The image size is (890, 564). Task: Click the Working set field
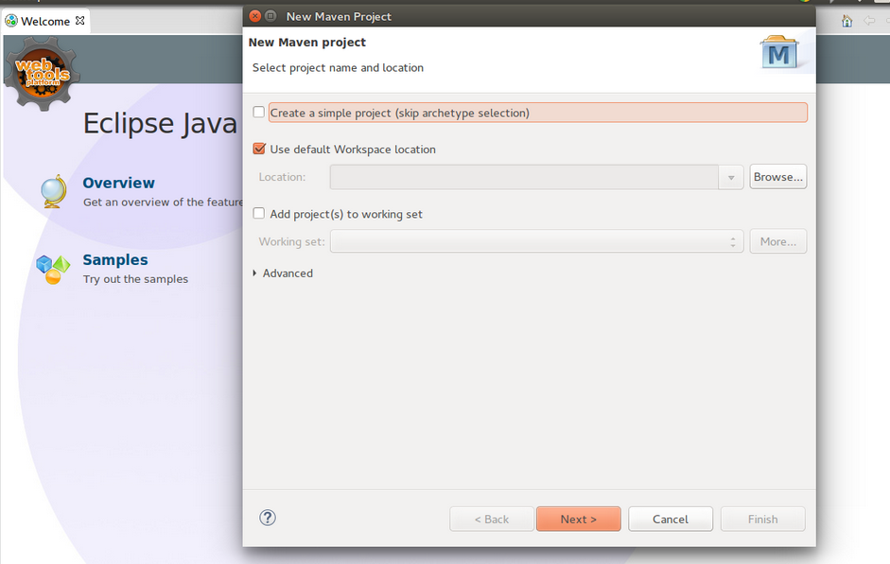point(536,241)
